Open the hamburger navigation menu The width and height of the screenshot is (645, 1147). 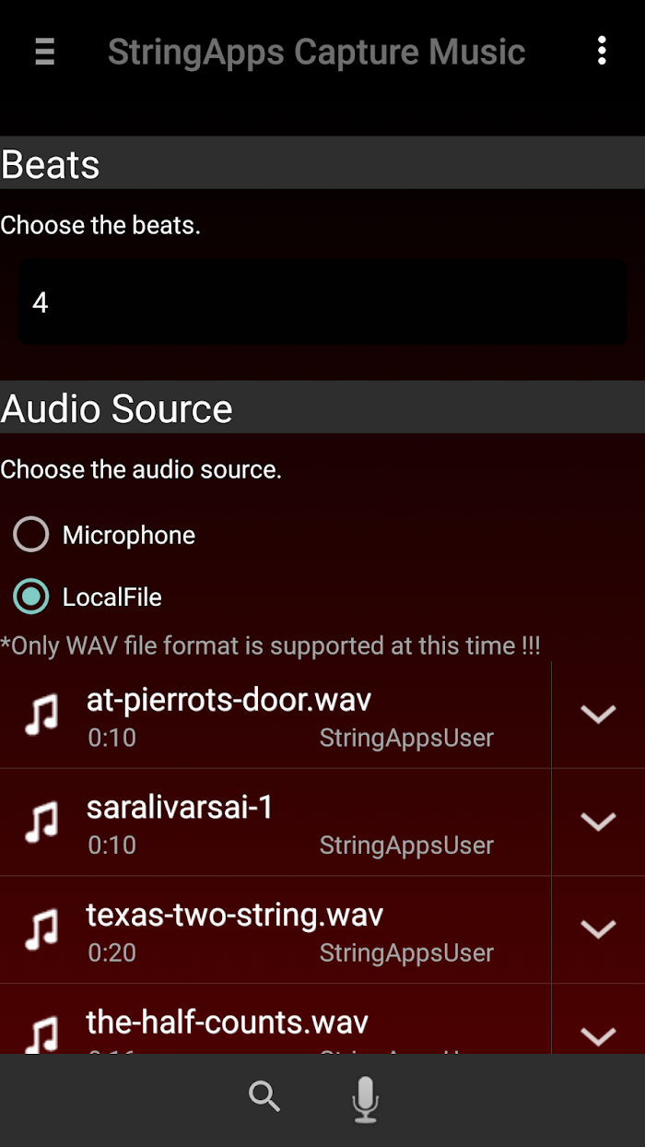coord(45,52)
